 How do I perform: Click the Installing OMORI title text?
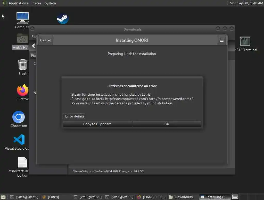coord(132,40)
